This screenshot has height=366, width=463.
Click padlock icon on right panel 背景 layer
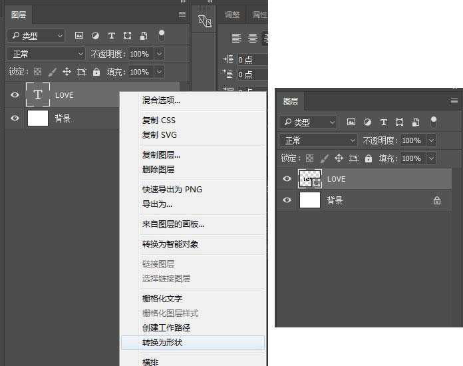point(436,200)
